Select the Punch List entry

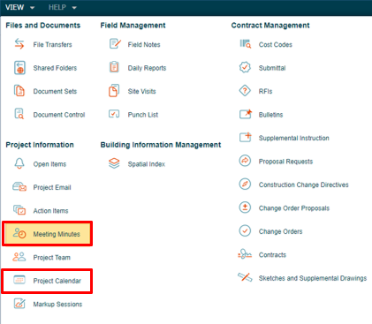[x=142, y=115]
